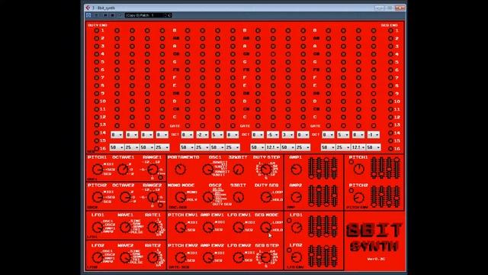
Task: Toggle the DUTY END step 10 button
Action: [97, 102]
